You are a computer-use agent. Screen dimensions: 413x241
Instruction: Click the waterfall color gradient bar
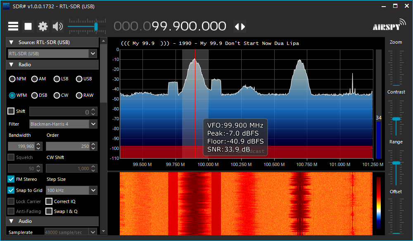pos(378,203)
